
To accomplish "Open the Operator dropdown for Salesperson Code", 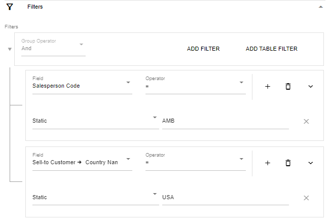I will tap(195, 85).
